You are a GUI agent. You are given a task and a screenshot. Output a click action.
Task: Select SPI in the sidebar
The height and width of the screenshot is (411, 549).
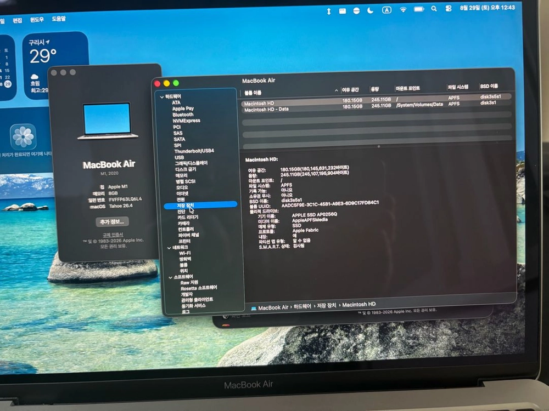point(177,145)
